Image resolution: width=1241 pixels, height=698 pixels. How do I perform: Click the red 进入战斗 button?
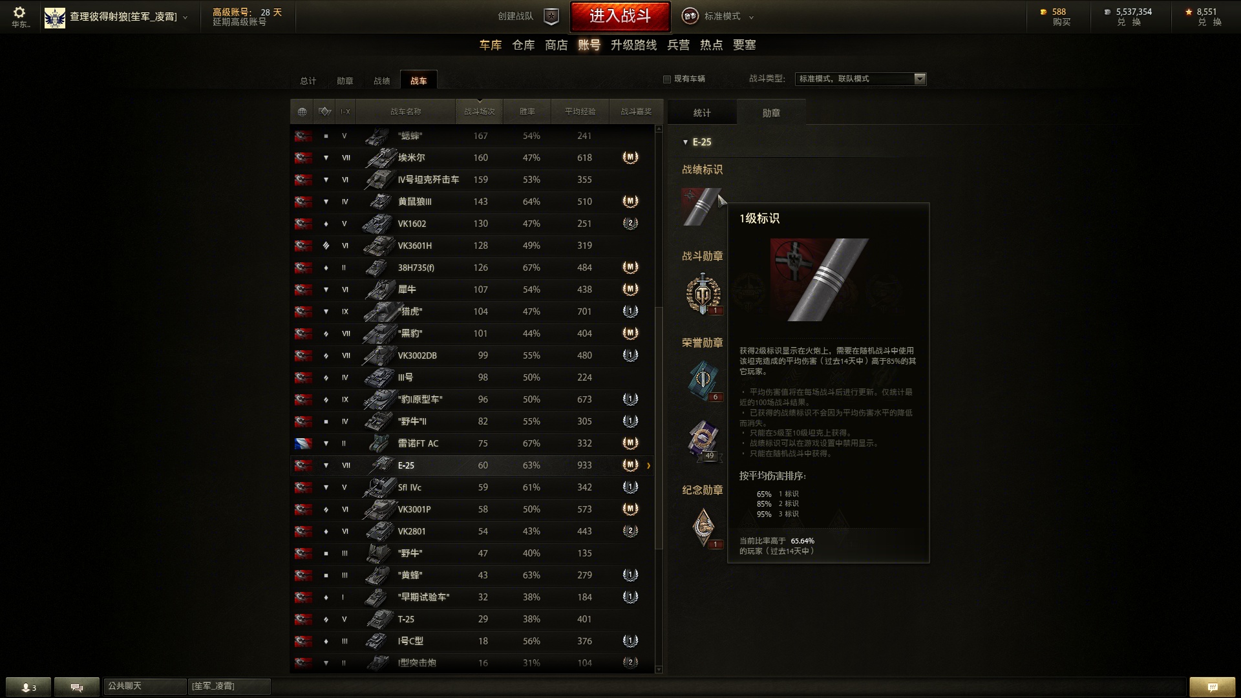pos(620,16)
